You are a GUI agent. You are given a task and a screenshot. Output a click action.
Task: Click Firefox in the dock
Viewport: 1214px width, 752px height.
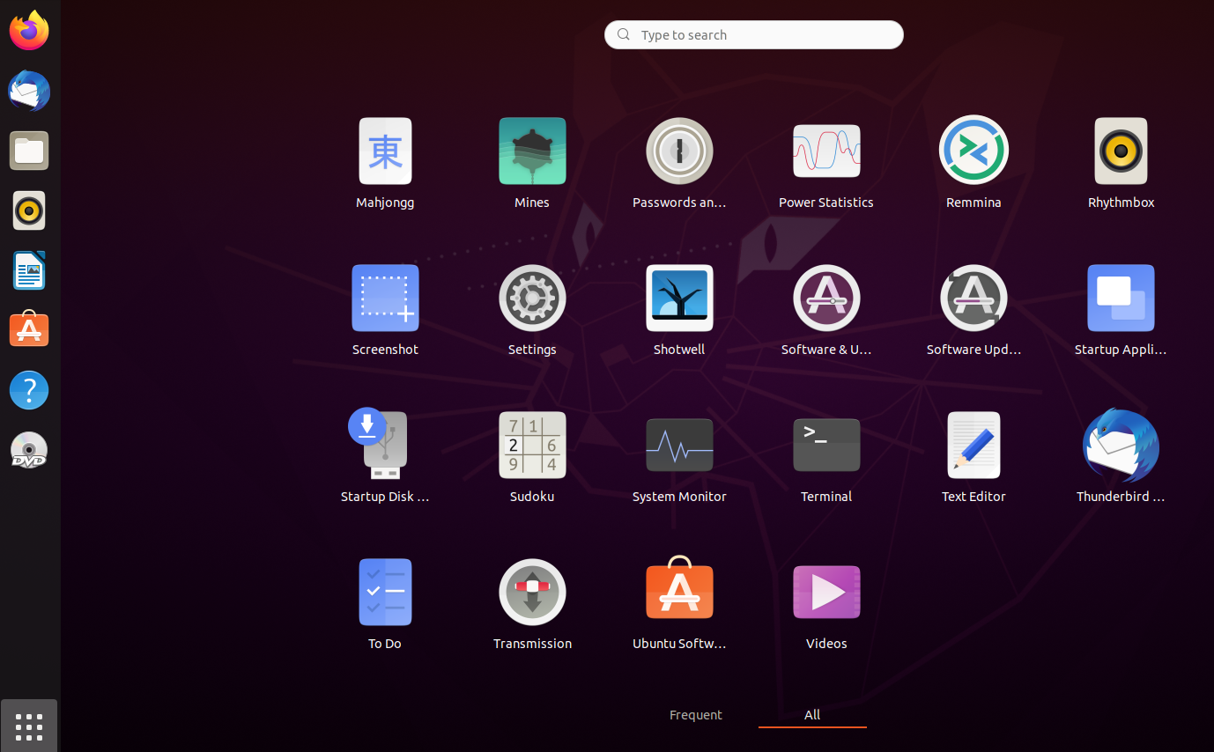(29, 31)
